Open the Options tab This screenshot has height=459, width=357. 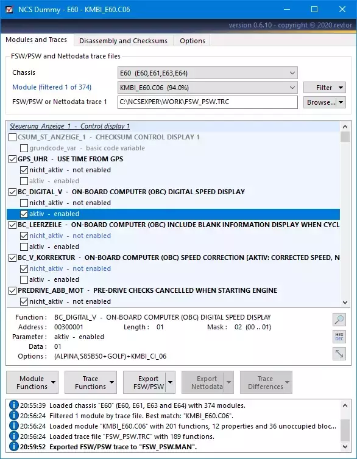tap(193, 41)
